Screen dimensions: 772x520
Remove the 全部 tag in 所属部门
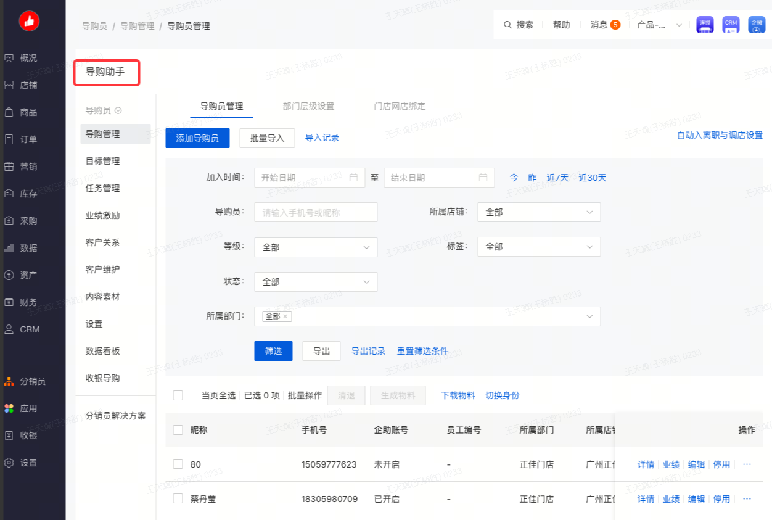tap(285, 316)
